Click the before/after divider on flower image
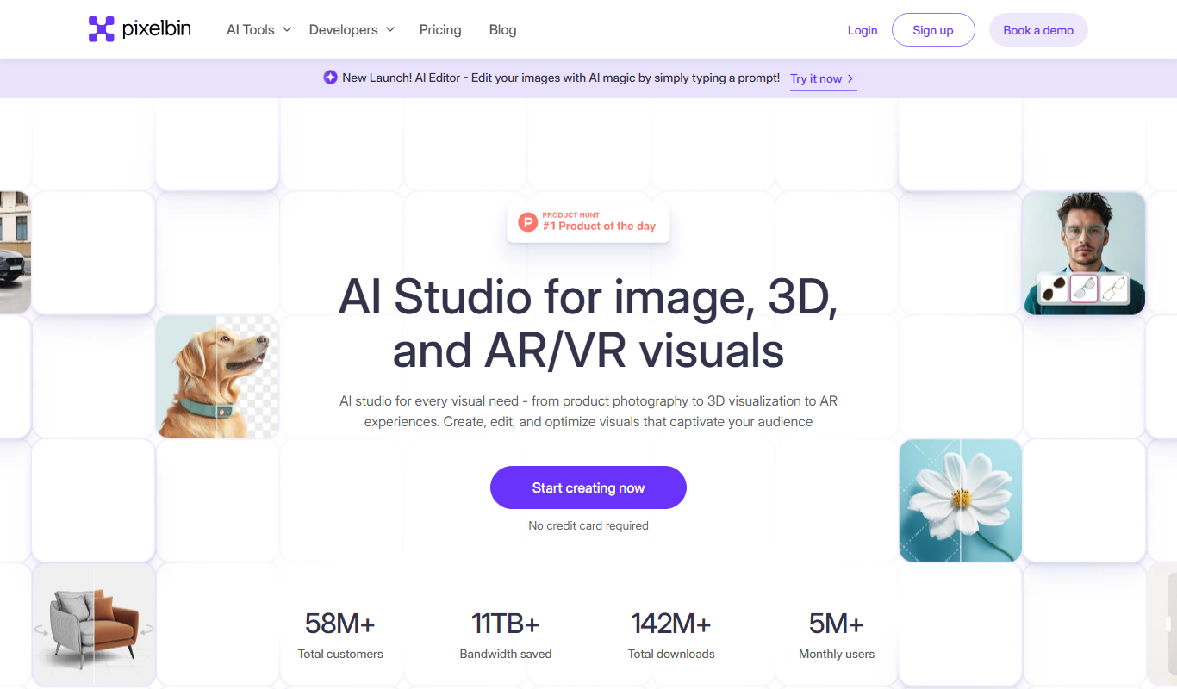This screenshot has width=1177, height=689. 960,500
